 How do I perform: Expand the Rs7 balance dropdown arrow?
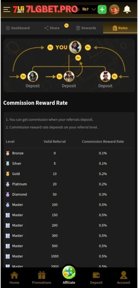pos(93,9)
